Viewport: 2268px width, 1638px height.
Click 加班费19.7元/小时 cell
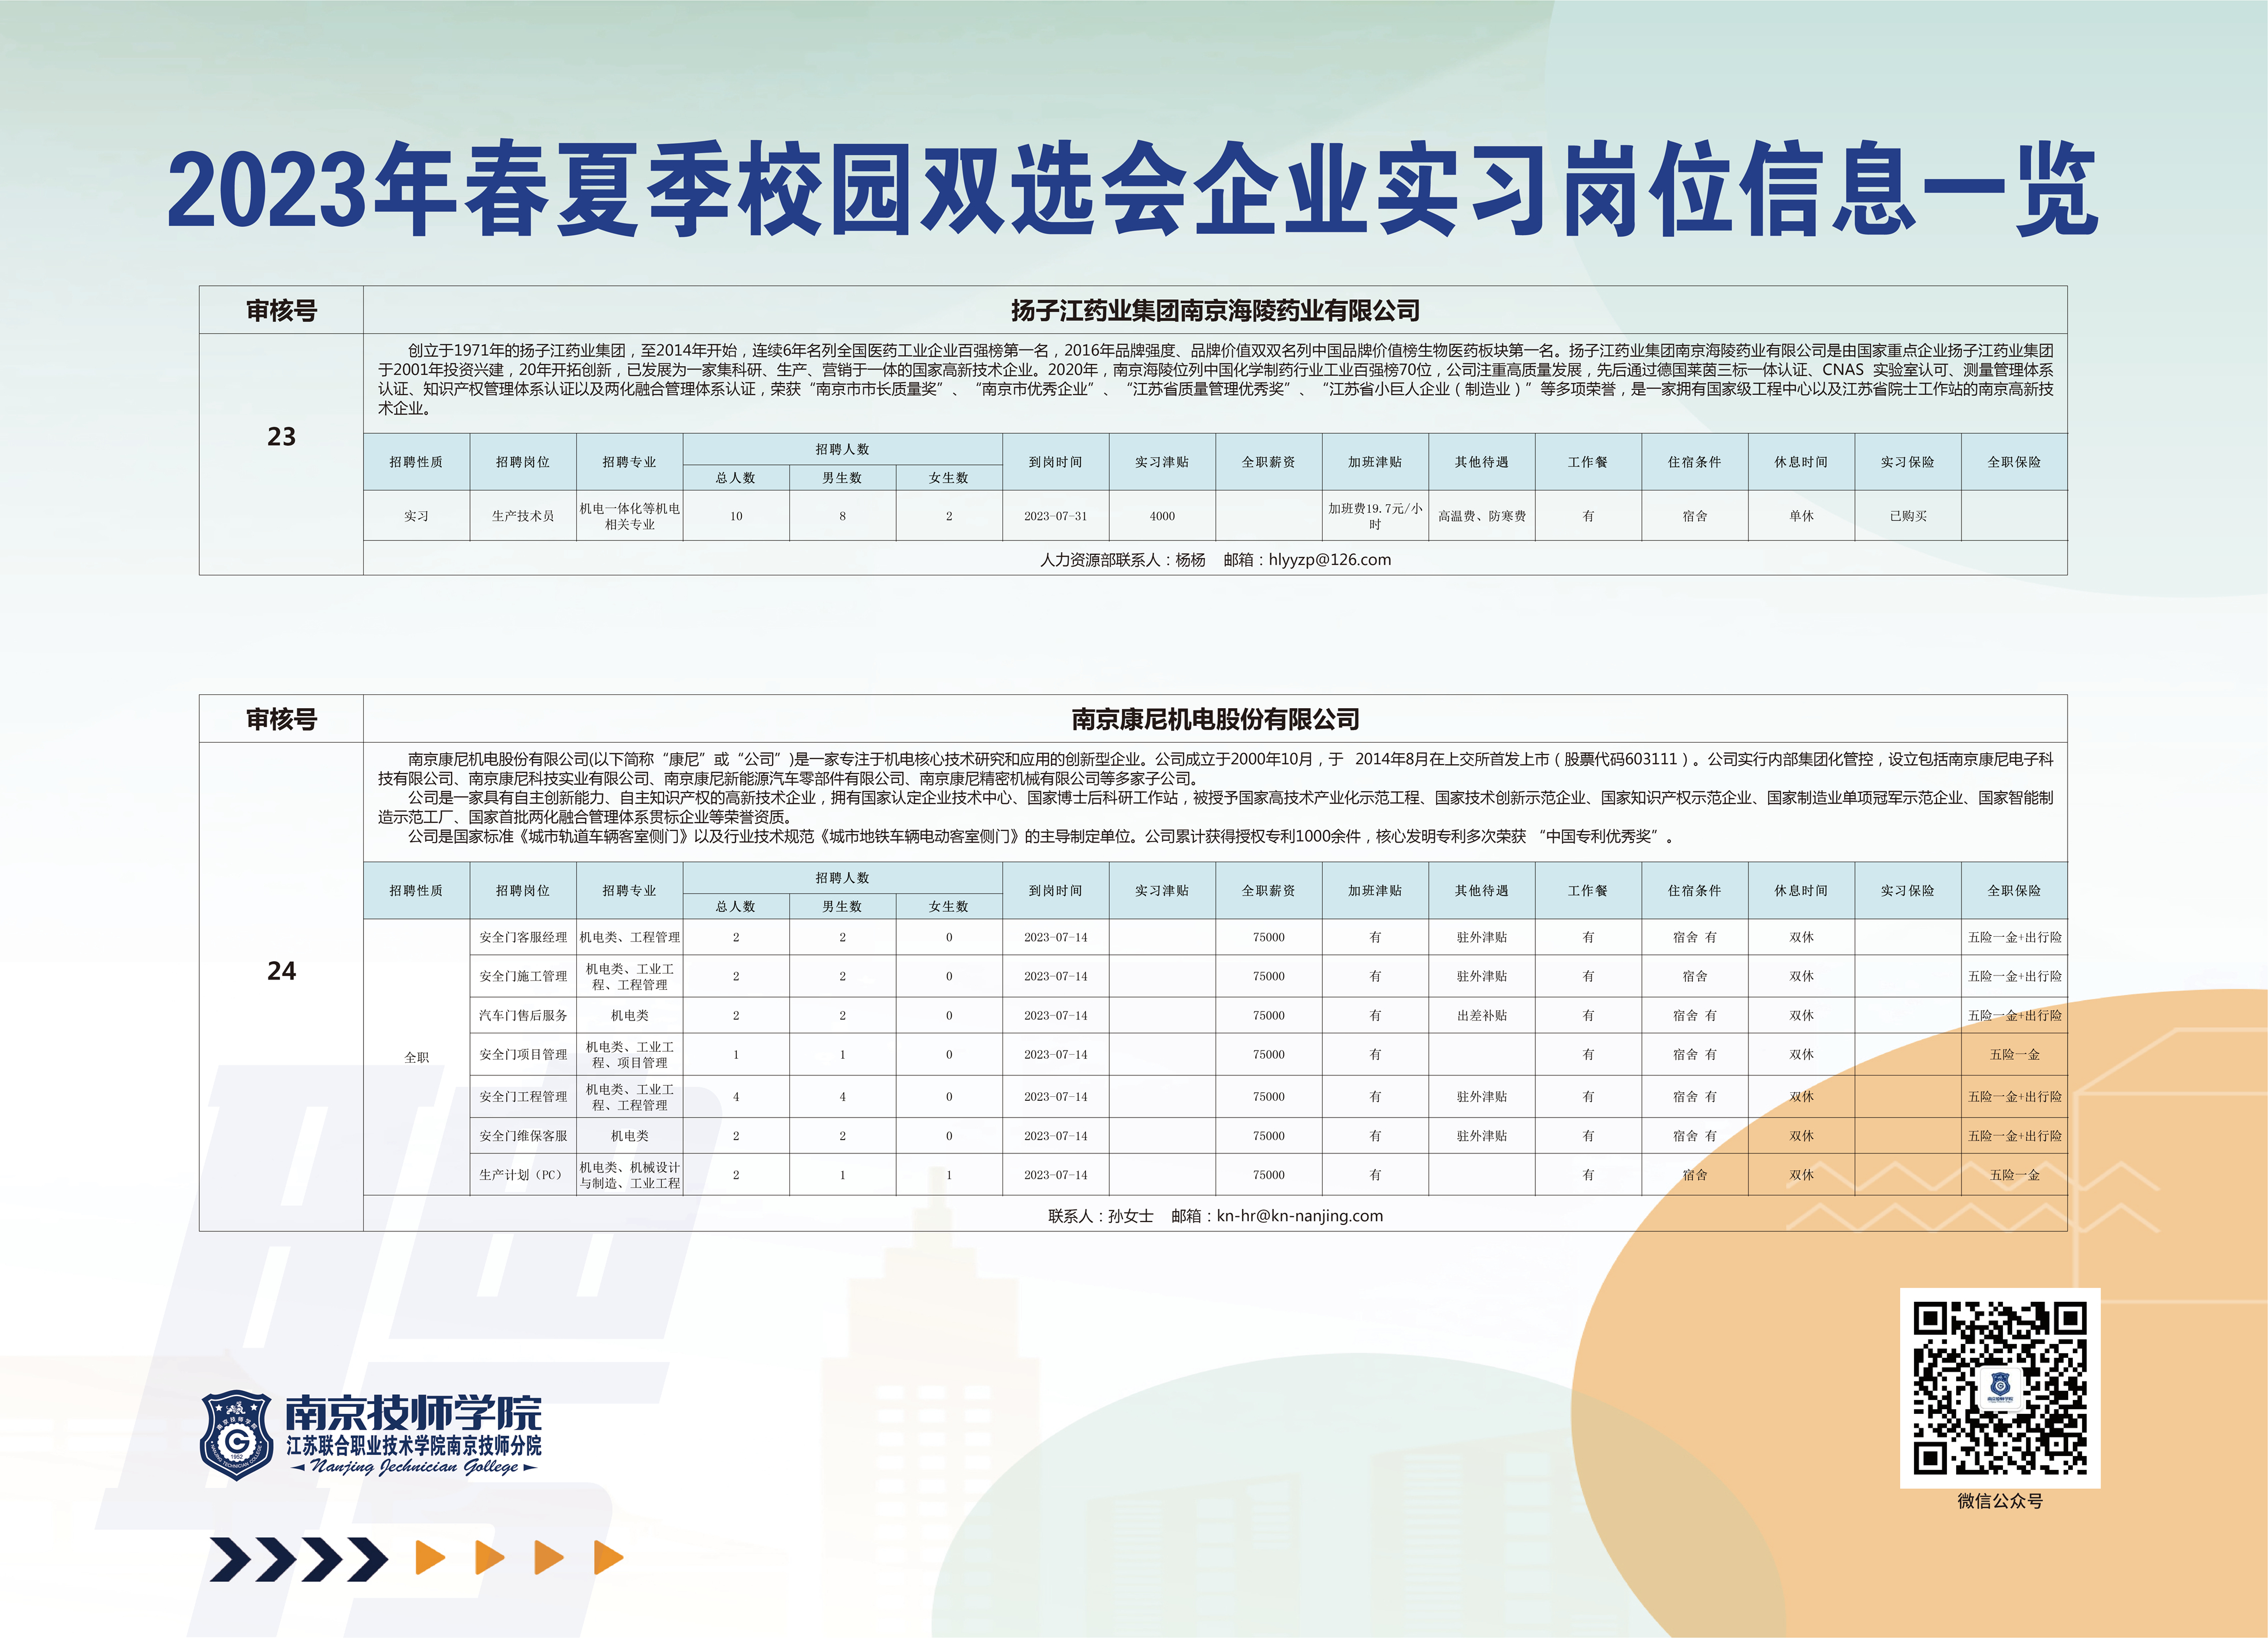pos(1374,516)
